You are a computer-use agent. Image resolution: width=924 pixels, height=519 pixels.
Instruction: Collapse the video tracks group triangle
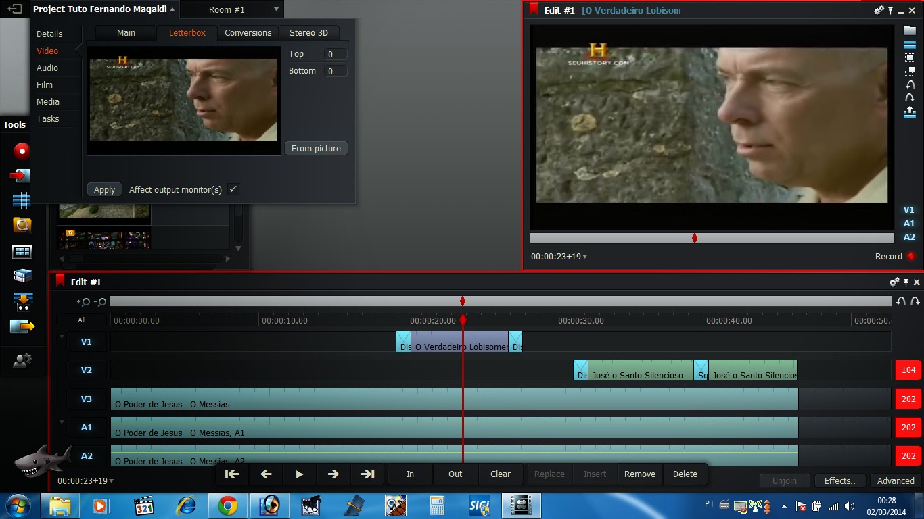pyautogui.click(x=62, y=337)
